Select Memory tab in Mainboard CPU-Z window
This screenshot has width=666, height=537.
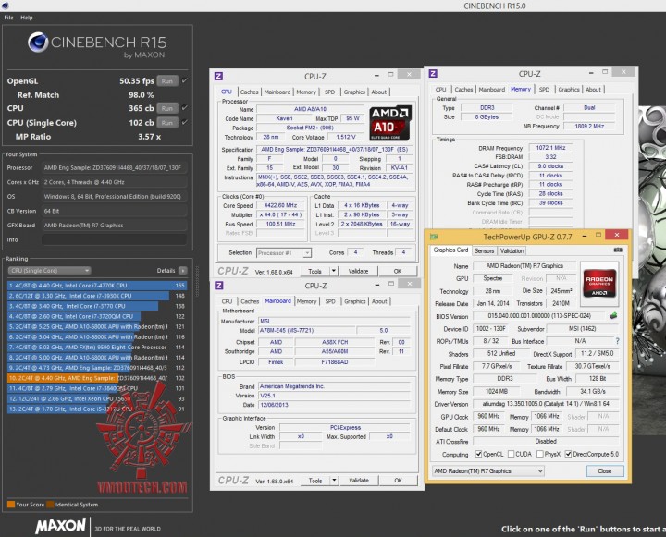coord(307,301)
